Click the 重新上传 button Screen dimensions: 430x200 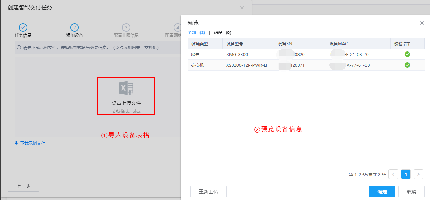(208, 192)
